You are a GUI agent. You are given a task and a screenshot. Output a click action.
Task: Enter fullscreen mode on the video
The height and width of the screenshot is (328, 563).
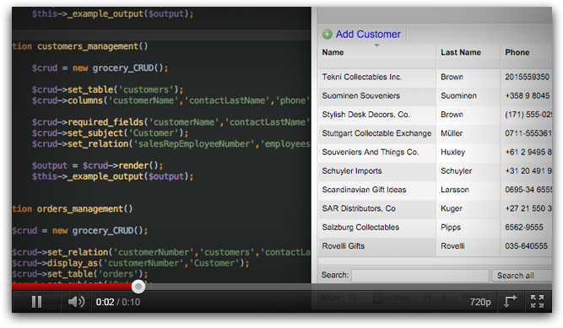tap(537, 301)
